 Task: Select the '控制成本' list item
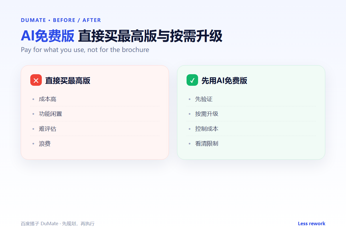pos(251,128)
